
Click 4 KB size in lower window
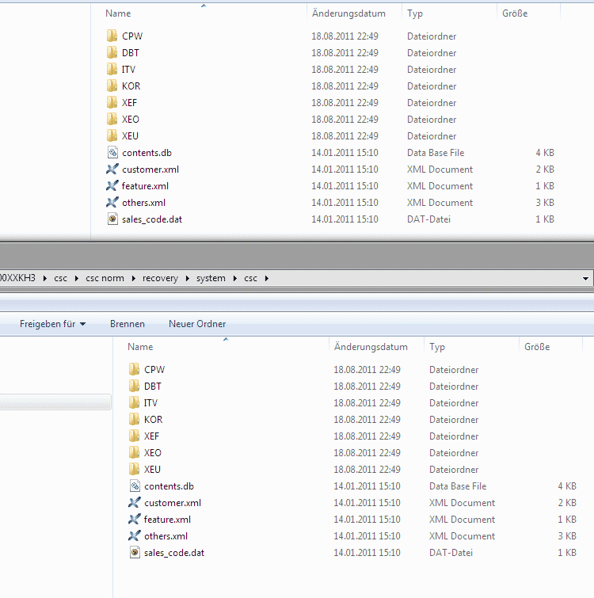click(x=567, y=486)
